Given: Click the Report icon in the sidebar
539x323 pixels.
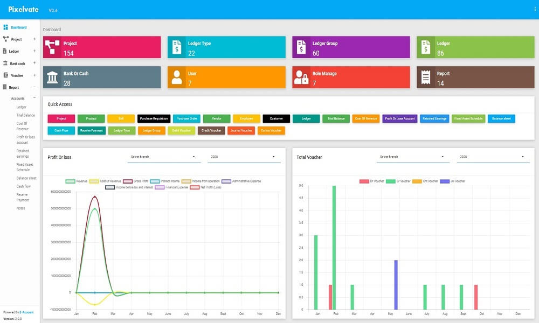Looking at the screenshot, I should 5,87.
